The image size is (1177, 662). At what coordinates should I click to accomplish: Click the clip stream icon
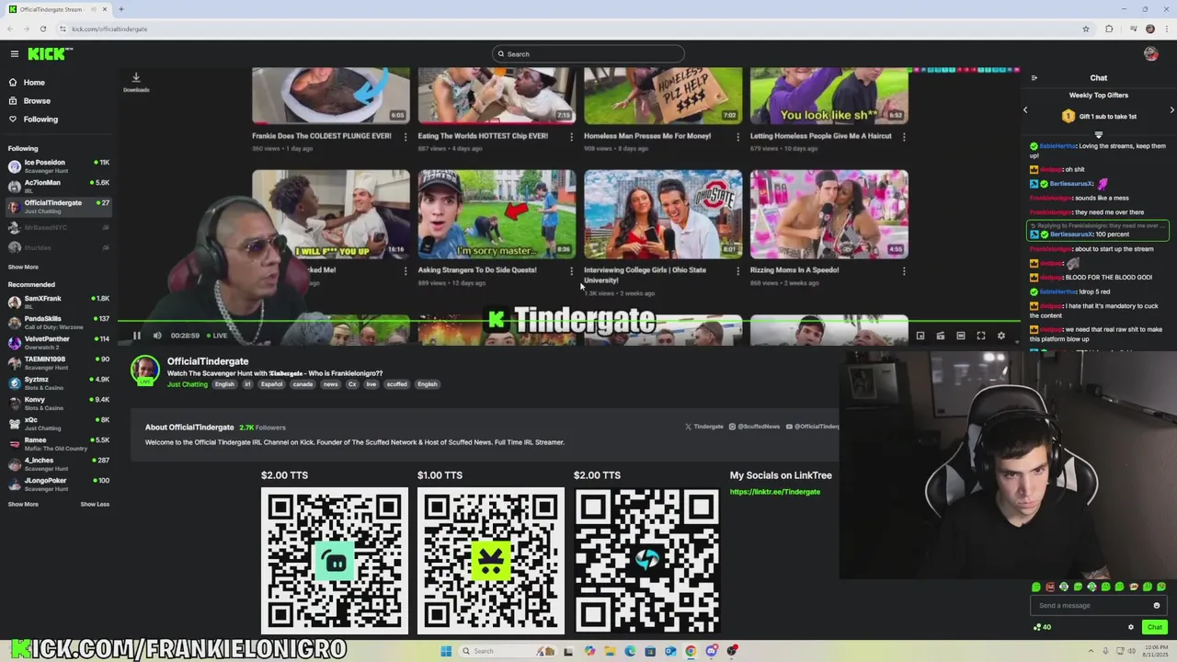[x=941, y=337]
